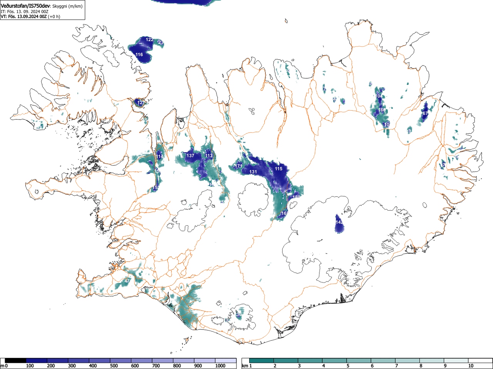
Task: Click the 104 value in the northeast
Action: 379,96
